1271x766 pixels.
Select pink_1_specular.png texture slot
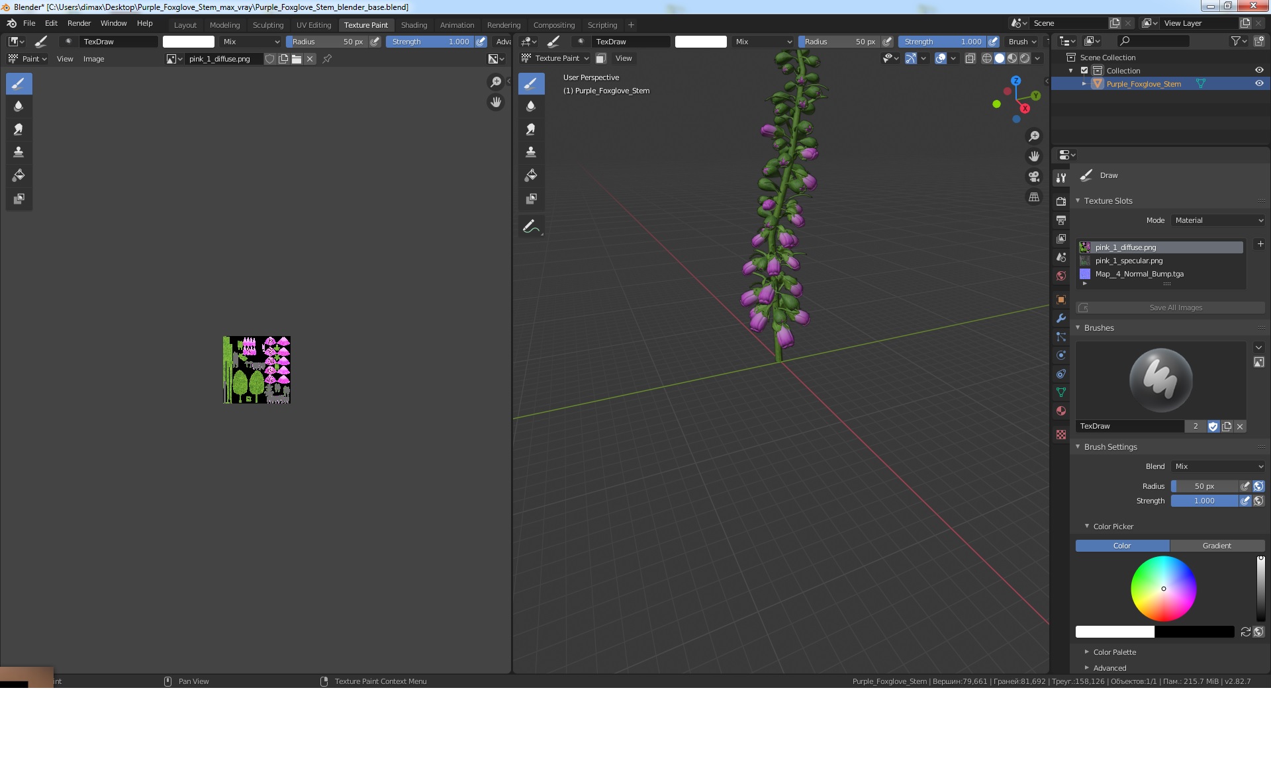click(x=1160, y=261)
